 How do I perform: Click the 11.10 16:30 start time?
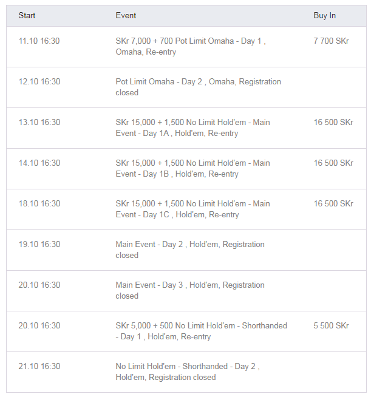pyautogui.click(x=39, y=41)
